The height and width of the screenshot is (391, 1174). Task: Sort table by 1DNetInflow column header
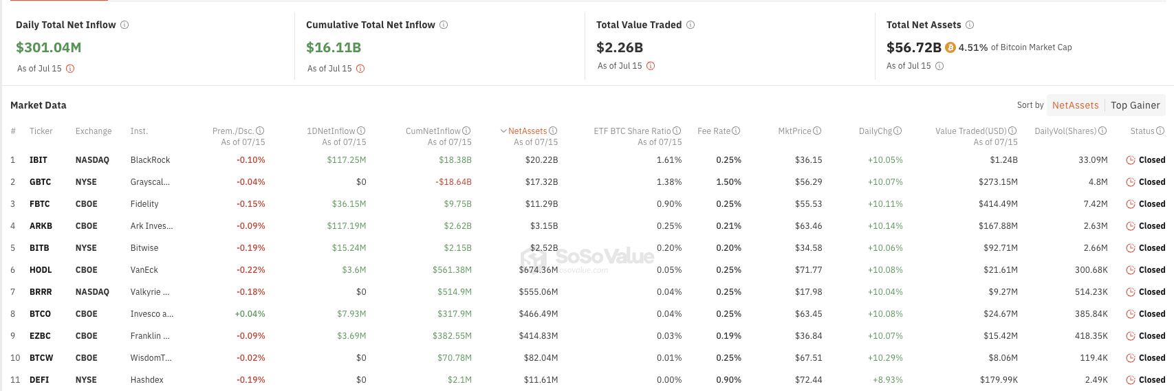click(331, 131)
